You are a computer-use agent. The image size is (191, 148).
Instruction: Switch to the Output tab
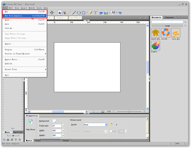click(x=66, y=141)
